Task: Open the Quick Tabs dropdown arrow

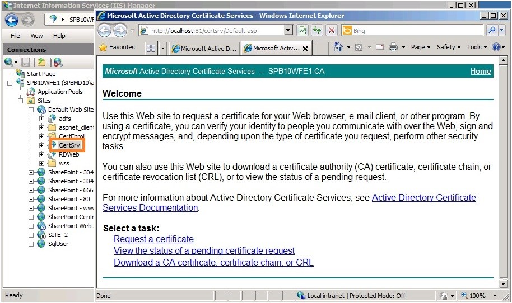Action: click(x=162, y=49)
